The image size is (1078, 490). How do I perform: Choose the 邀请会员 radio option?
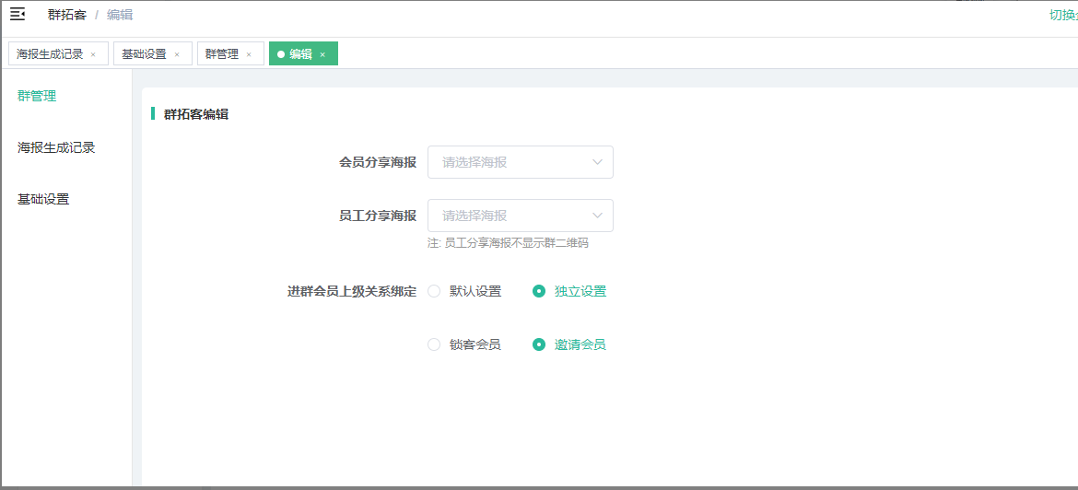(539, 344)
